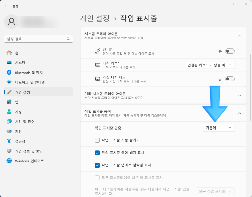Uncheck 작업 표시줄 앱에서 깜박임 표시

[x=97, y=165]
